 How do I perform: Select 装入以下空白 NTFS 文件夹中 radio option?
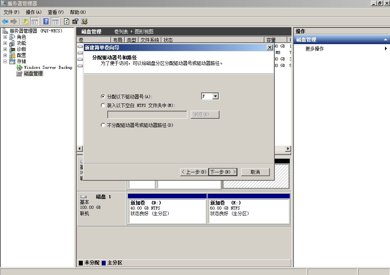(103, 105)
